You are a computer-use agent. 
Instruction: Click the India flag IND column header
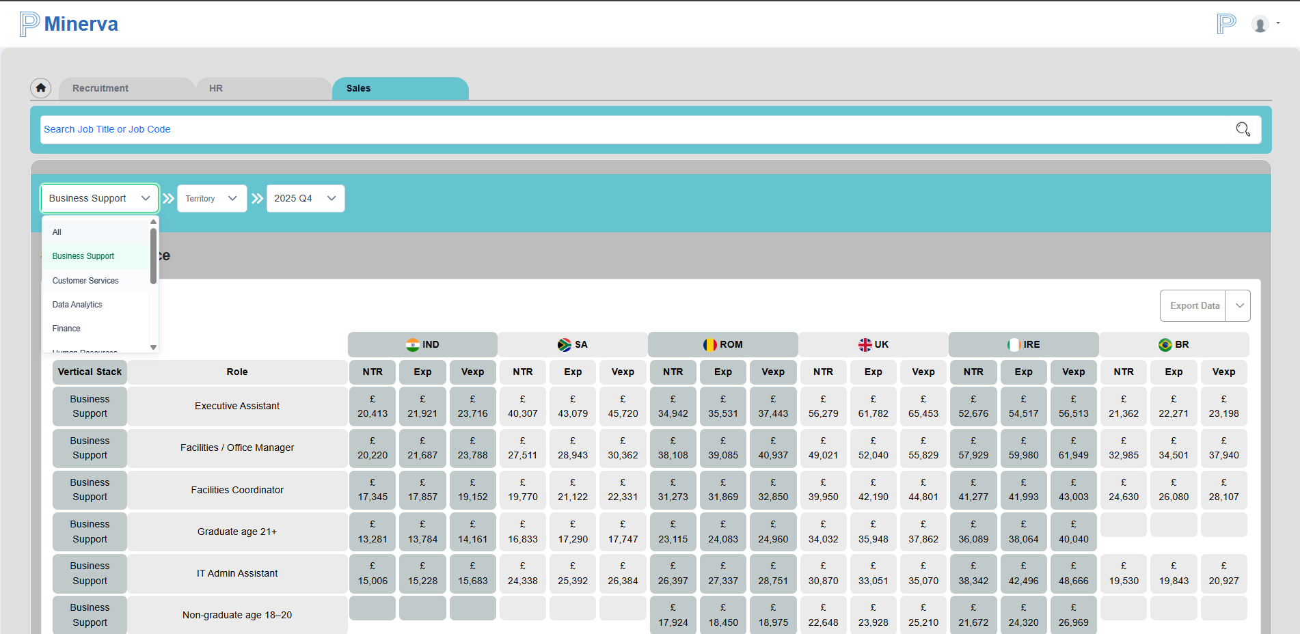[x=422, y=344]
